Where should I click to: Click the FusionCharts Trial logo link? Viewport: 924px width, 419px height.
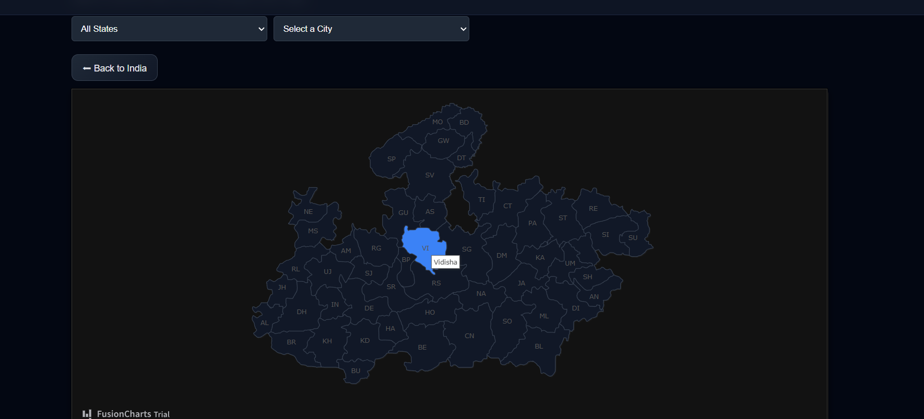(126, 414)
